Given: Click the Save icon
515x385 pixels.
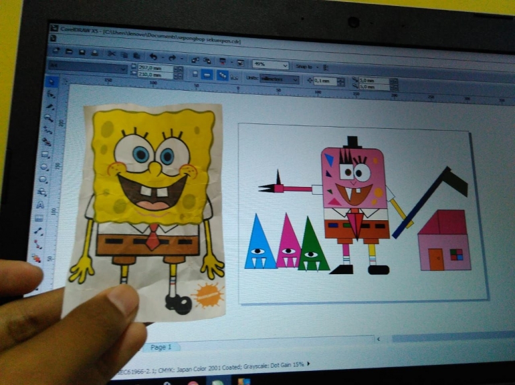Looking at the screenshot, I should click(82, 52).
